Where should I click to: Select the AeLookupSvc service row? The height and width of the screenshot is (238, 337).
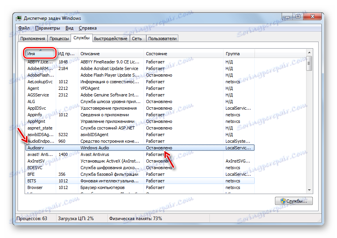[x=140, y=82]
